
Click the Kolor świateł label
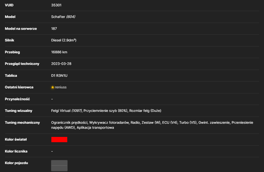coord(16,140)
